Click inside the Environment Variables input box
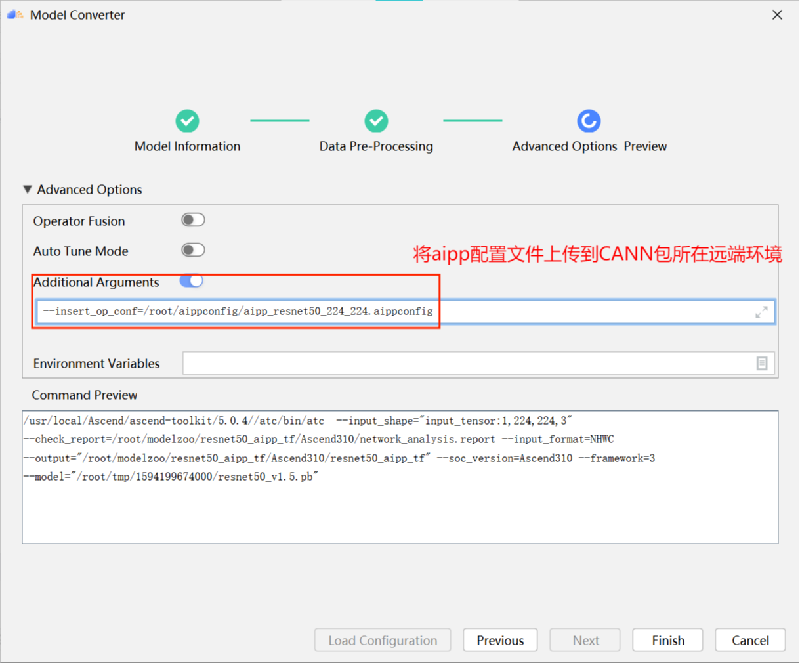Screen dimensions: 800x663 click(459, 363)
